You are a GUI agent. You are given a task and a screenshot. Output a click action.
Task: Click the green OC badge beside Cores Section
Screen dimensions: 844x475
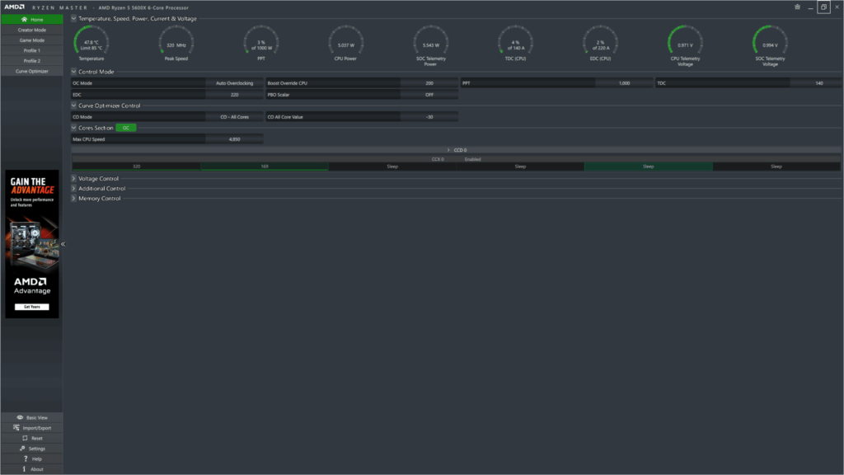[126, 128]
